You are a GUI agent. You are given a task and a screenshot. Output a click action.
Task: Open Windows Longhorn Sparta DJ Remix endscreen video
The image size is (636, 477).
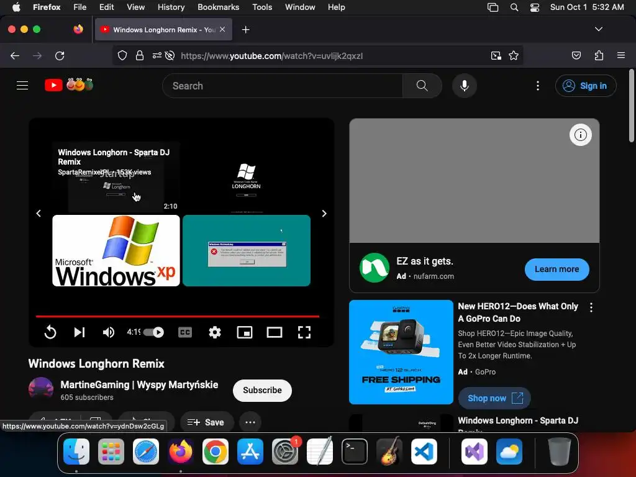coord(116,177)
